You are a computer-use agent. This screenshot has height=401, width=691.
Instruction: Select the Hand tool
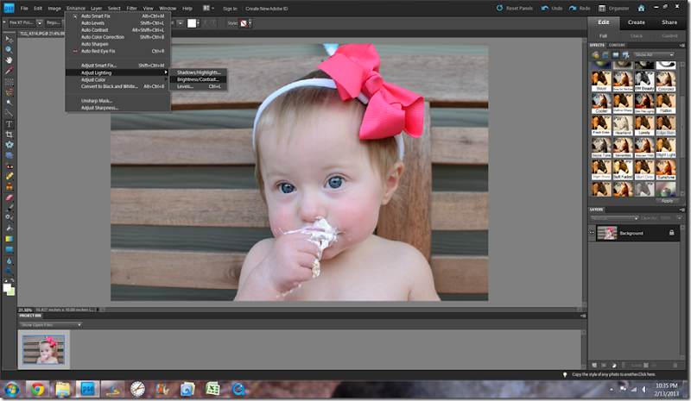tap(9, 60)
